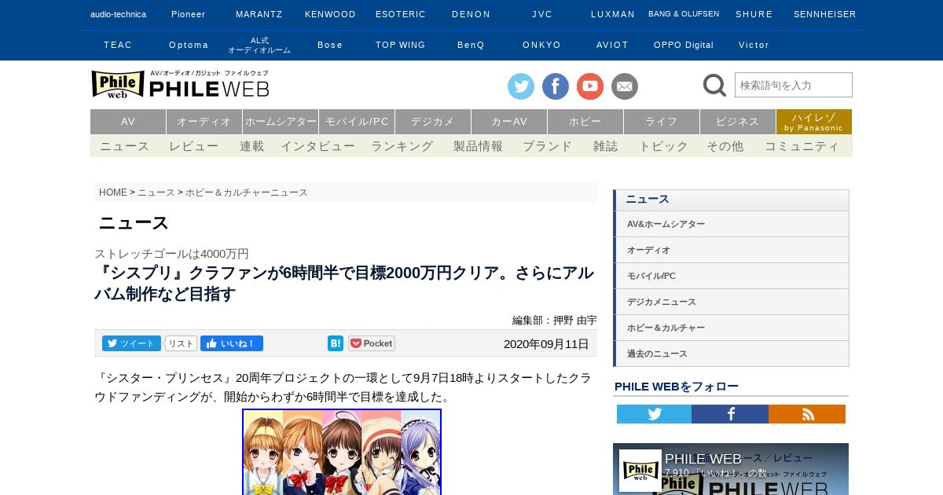Bookmark with the Hatena B! icon
Viewport: 943px width, 495px height.
[336, 343]
